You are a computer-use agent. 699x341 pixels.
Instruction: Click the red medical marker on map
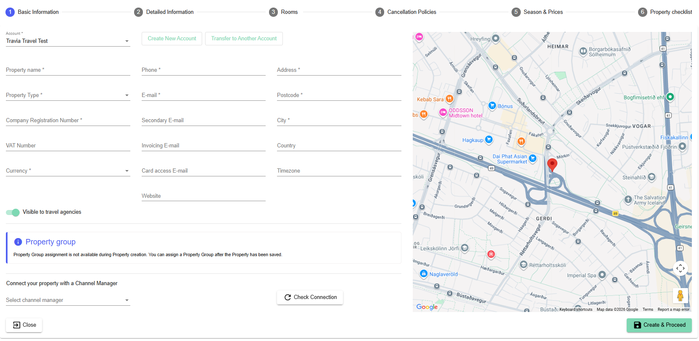point(491,254)
